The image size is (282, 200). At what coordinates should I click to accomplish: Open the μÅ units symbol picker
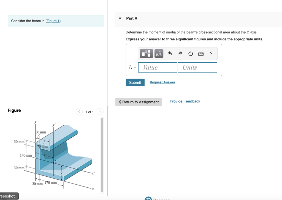[x=159, y=54]
